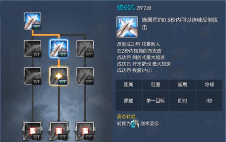The image size is (226, 142).
Task: Click the 破招式 skill title
Action: pos(126,8)
